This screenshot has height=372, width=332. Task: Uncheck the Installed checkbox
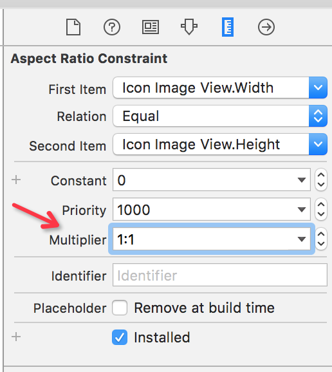pos(120,337)
